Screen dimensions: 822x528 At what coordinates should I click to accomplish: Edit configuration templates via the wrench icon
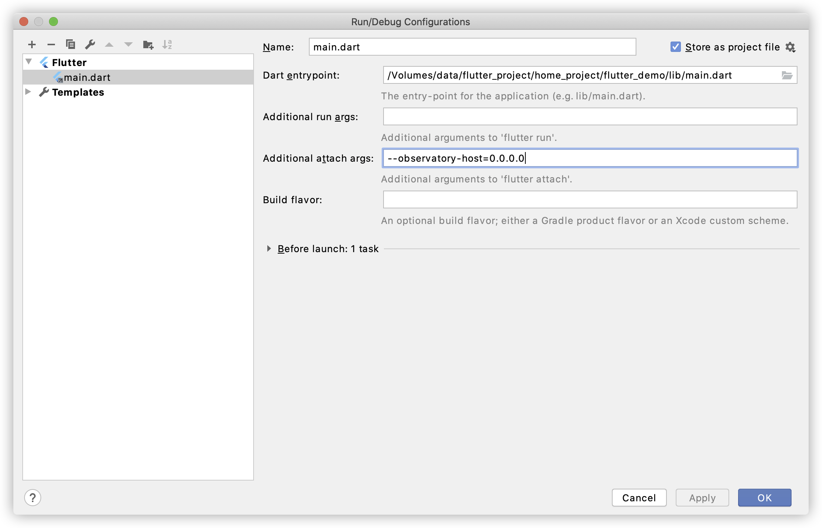pos(90,44)
